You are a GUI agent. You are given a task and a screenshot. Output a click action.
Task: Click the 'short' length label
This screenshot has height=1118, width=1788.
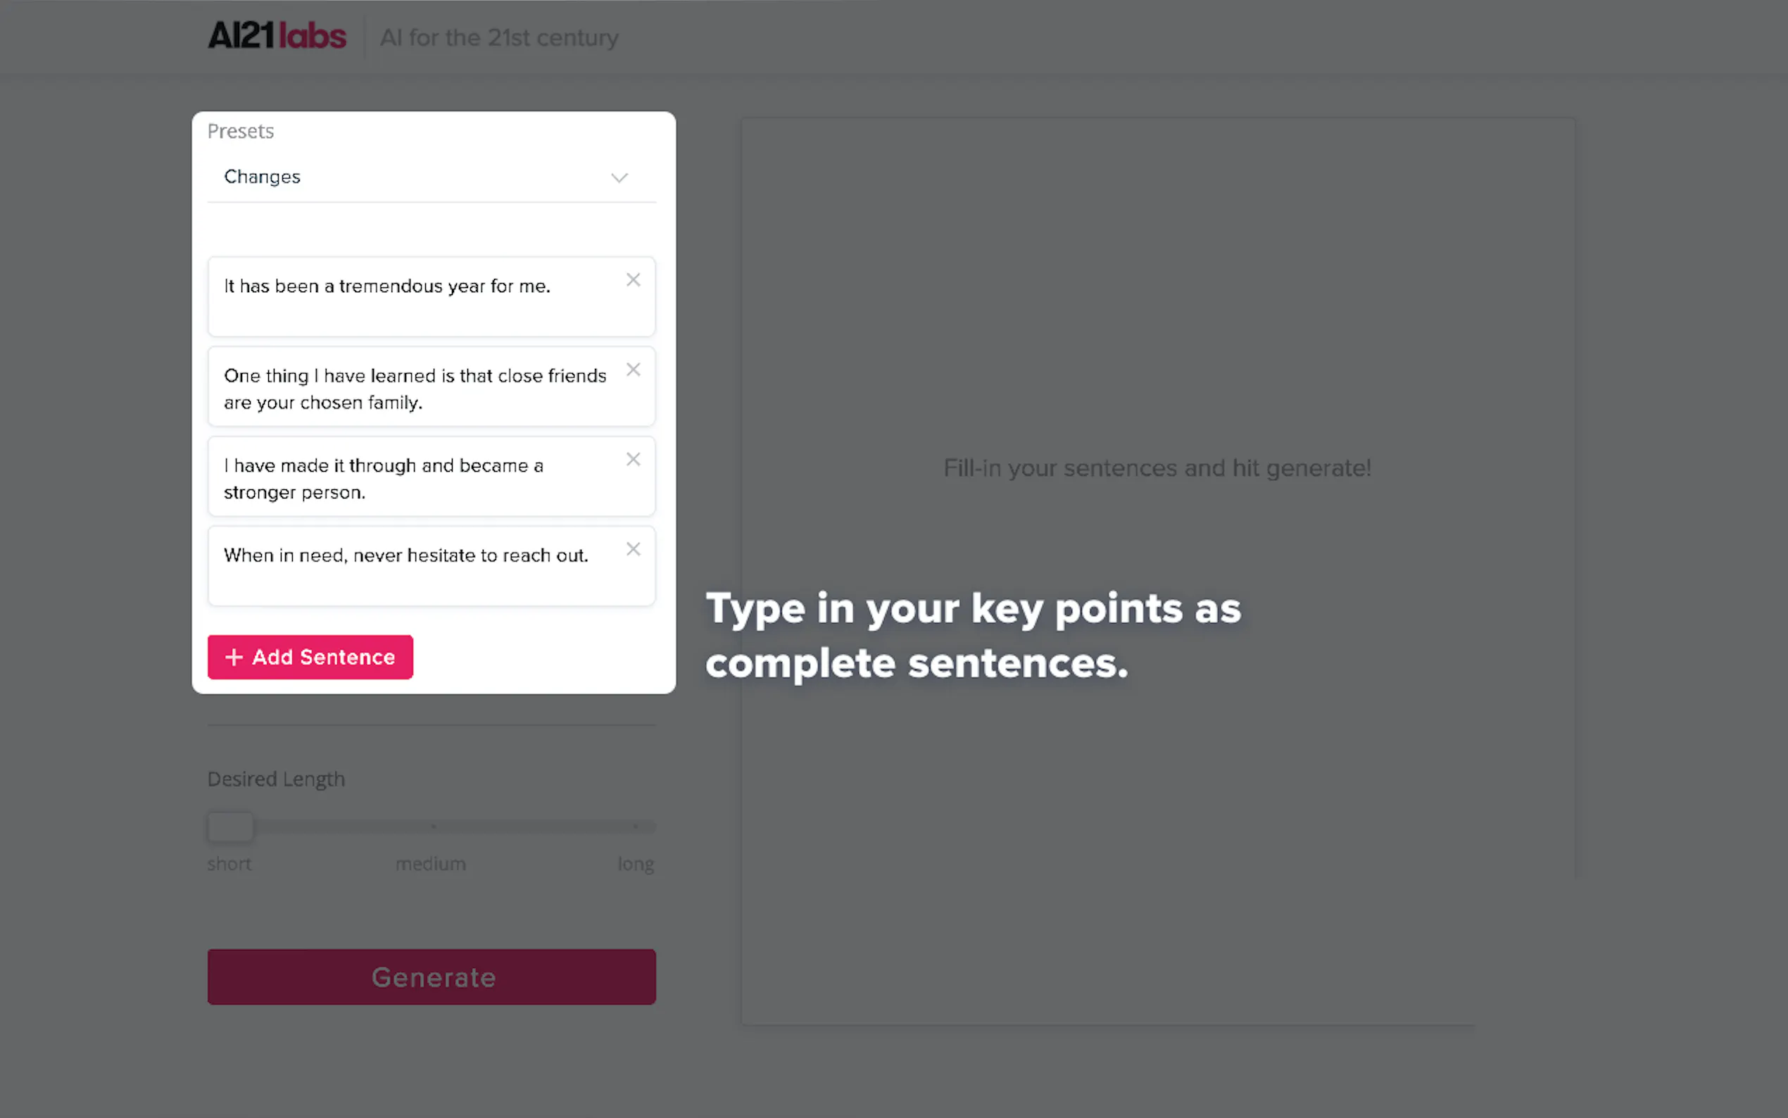tap(229, 864)
